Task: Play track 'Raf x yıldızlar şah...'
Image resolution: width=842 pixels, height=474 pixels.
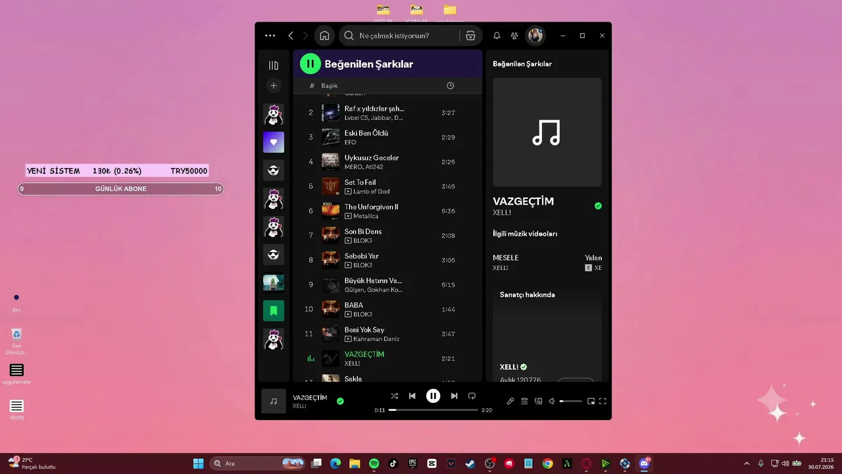Action: [374, 109]
